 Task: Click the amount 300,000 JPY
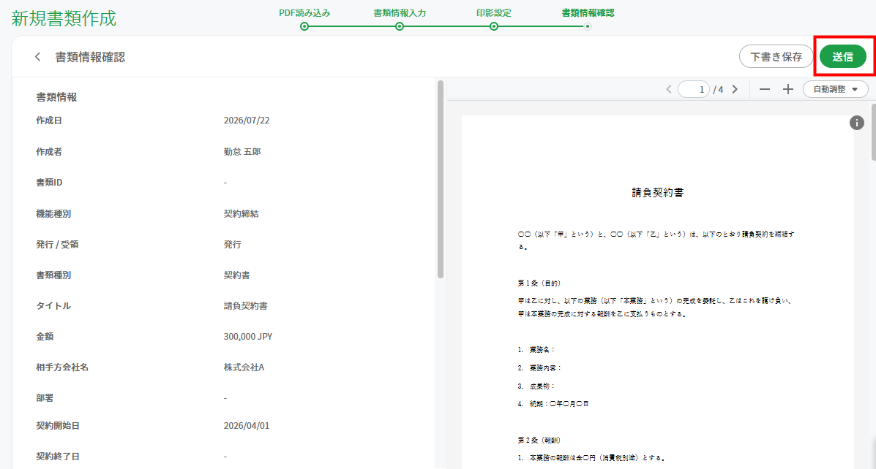pyautogui.click(x=248, y=336)
